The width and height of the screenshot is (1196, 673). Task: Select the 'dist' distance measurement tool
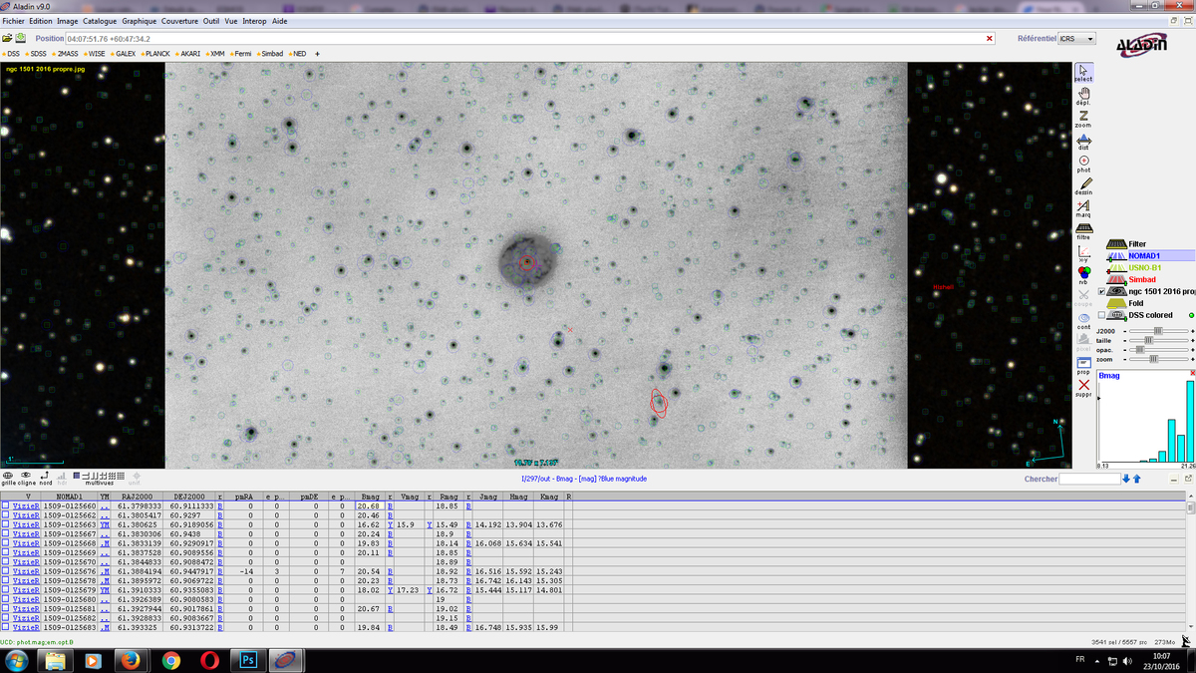click(1083, 140)
